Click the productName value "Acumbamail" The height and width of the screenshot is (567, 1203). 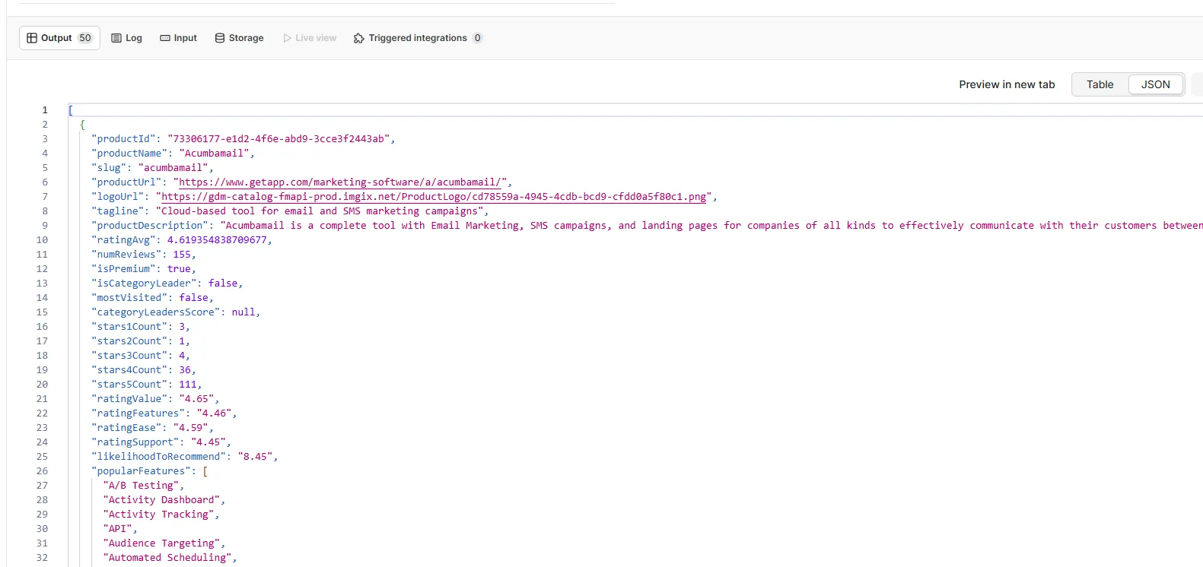214,154
